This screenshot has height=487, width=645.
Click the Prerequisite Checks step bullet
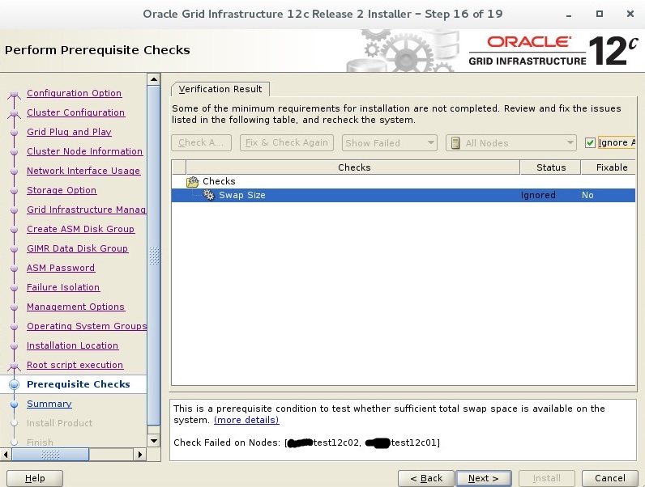[x=14, y=384]
